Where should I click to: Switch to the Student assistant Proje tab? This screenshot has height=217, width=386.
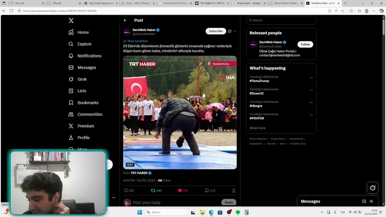pyautogui.click(x=175, y=3)
